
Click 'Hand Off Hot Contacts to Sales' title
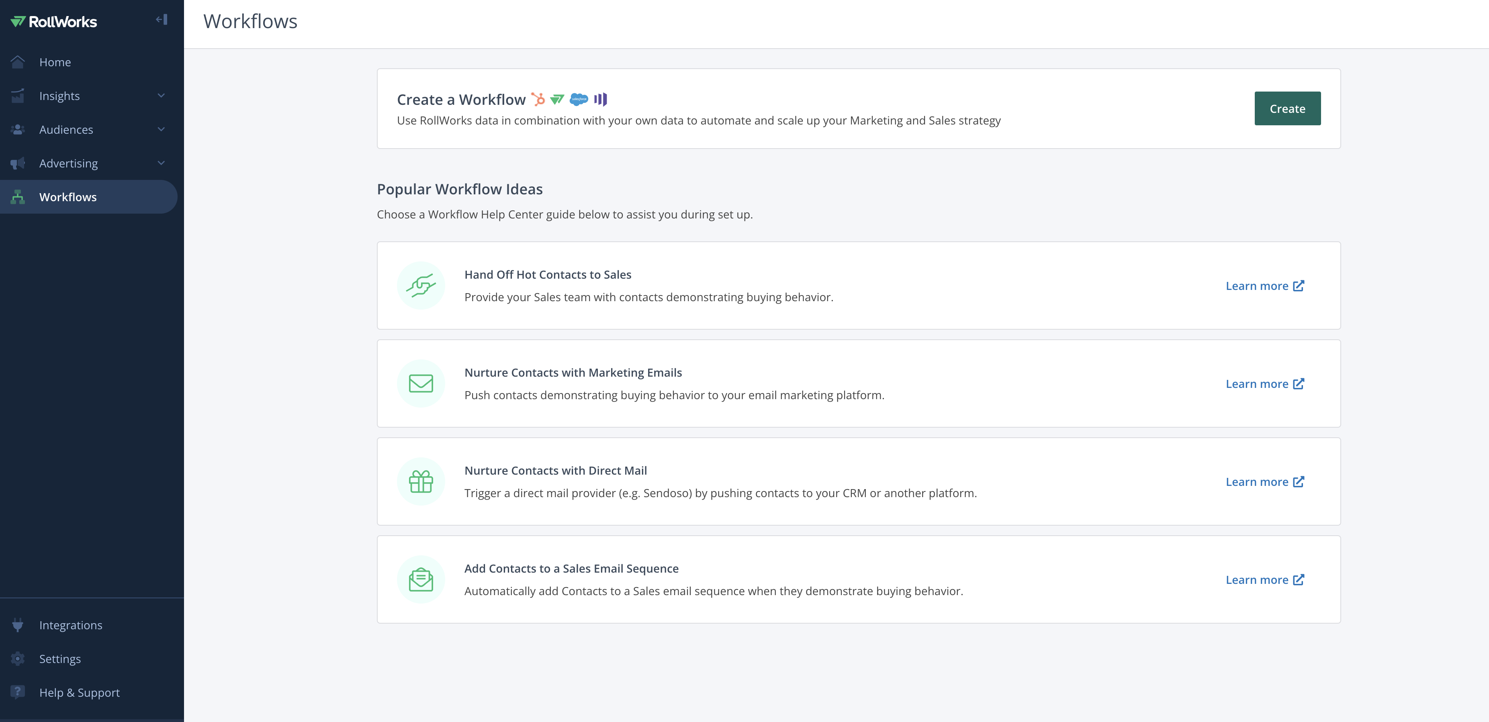pyautogui.click(x=547, y=275)
